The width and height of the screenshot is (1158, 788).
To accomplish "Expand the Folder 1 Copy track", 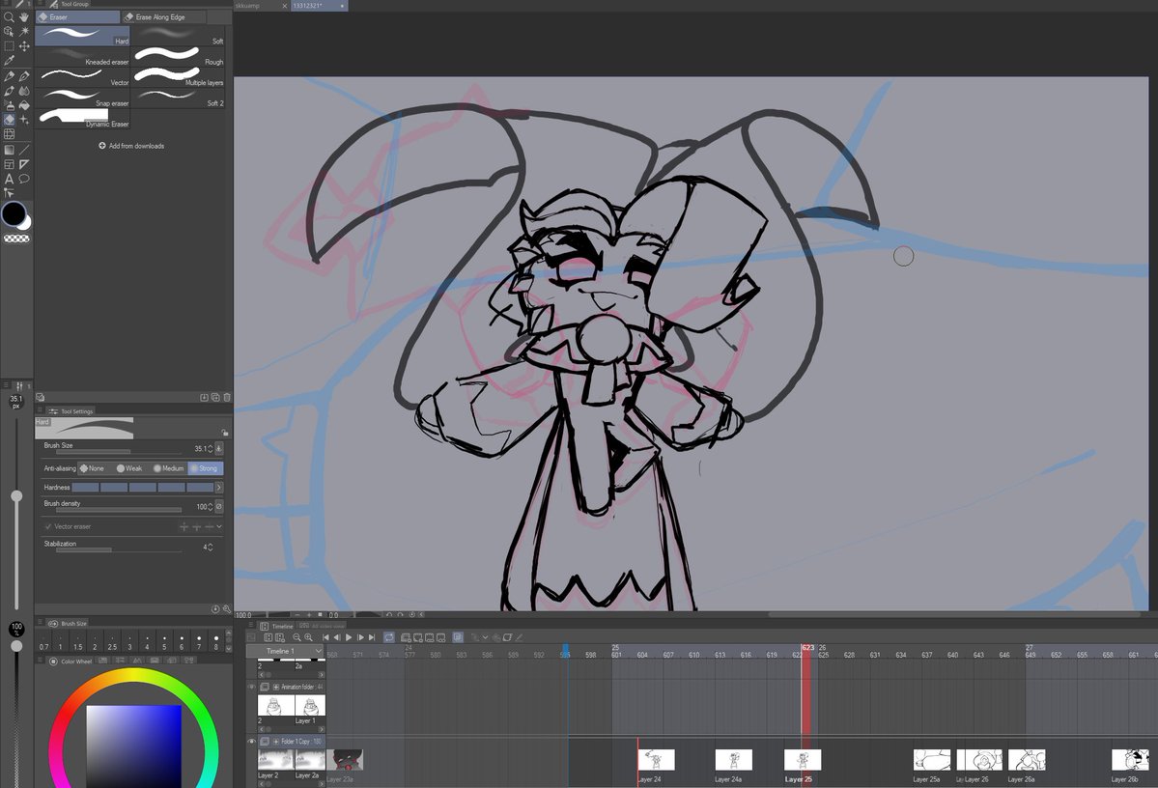I will coord(276,742).
